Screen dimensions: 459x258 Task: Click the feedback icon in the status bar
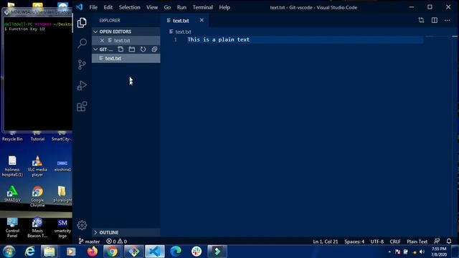pos(437,242)
